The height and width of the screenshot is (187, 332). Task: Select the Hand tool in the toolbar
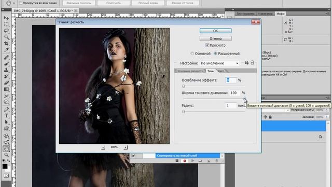click(6, 149)
